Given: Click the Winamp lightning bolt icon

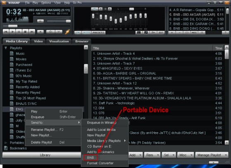Looking at the screenshot, I should pyautogui.click(x=67, y=32).
